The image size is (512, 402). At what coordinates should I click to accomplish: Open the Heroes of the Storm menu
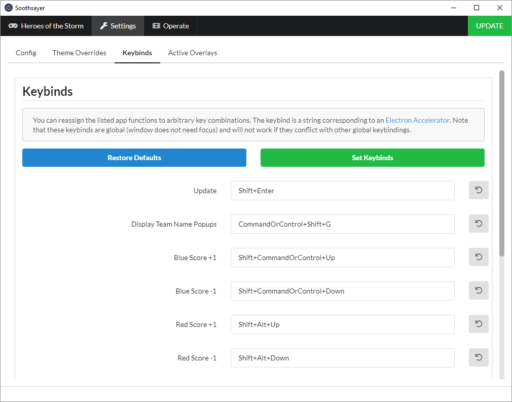point(46,26)
